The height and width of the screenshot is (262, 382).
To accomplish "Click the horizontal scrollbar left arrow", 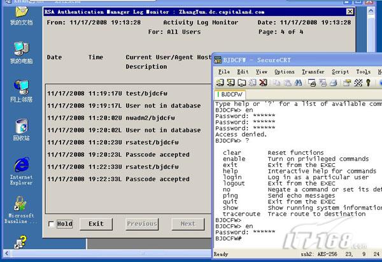I will click(x=7, y=253).
